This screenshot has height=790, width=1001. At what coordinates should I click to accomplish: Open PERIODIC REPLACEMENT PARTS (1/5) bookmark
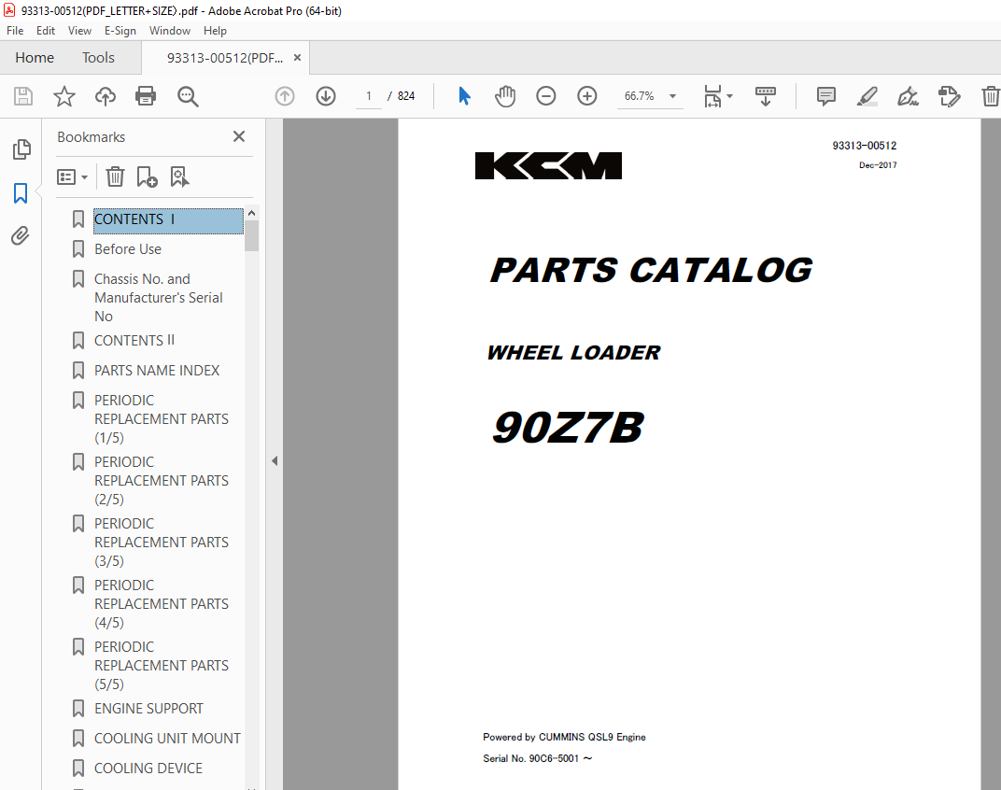click(x=161, y=419)
